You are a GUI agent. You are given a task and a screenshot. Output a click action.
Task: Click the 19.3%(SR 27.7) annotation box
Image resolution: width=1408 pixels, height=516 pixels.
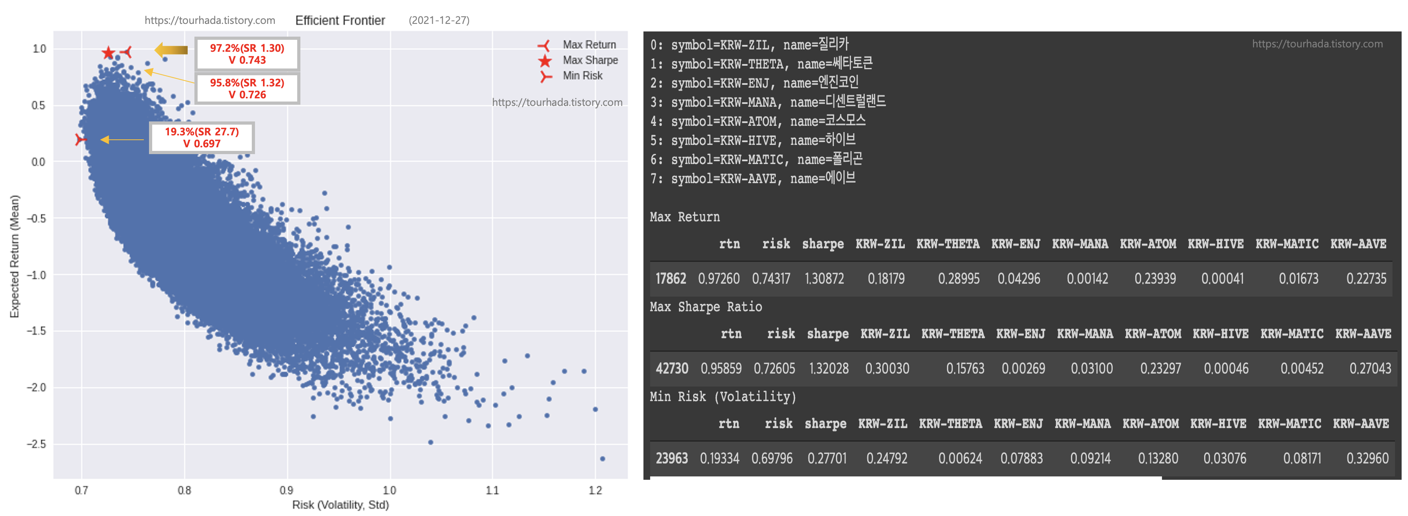point(202,138)
